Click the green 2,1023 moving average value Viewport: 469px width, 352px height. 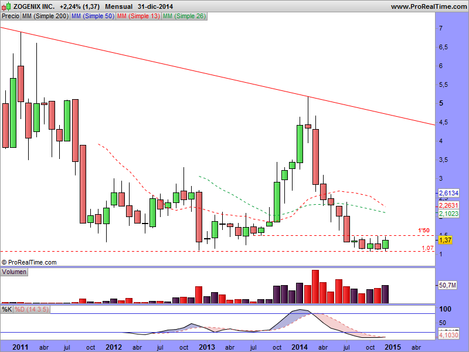[448, 214]
